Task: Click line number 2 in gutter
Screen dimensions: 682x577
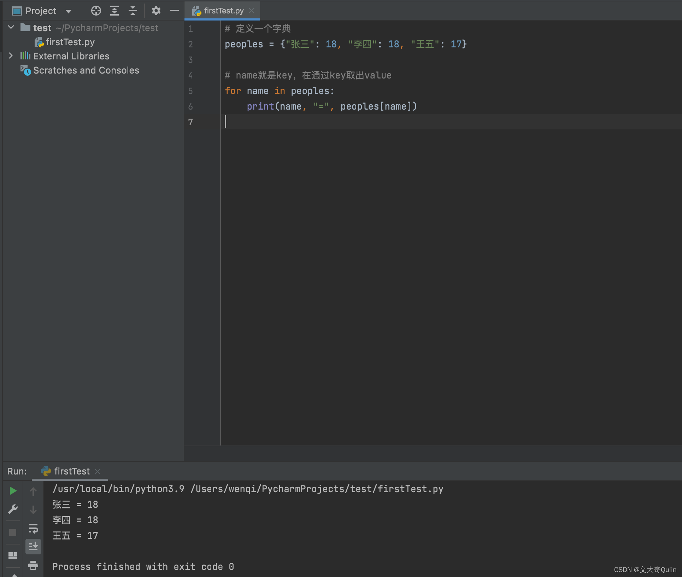Action: click(x=190, y=44)
